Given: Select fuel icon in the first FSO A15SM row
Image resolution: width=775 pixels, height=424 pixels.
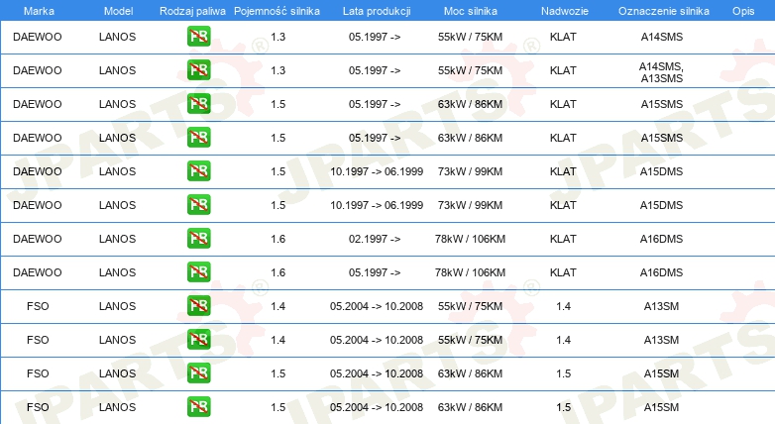Looking at the screenshot, I should point(198,372).
